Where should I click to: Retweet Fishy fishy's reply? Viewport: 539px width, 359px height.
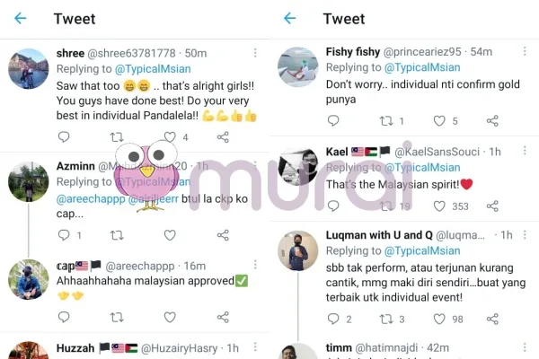(x=386, y=121)
